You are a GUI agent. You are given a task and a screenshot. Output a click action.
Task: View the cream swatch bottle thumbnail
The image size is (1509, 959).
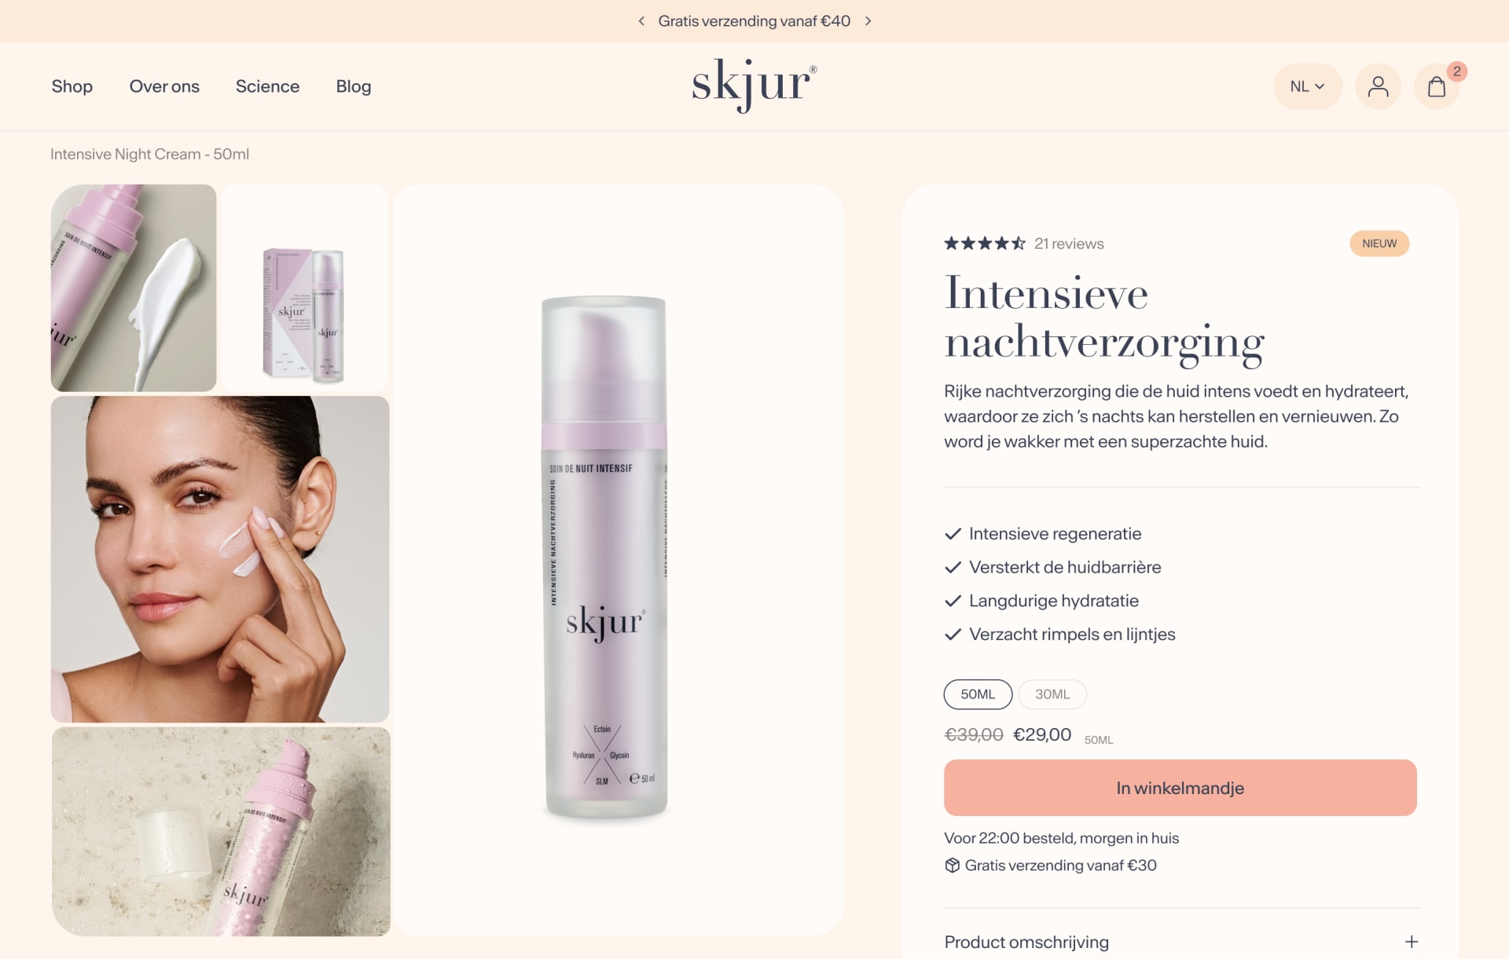134,287
